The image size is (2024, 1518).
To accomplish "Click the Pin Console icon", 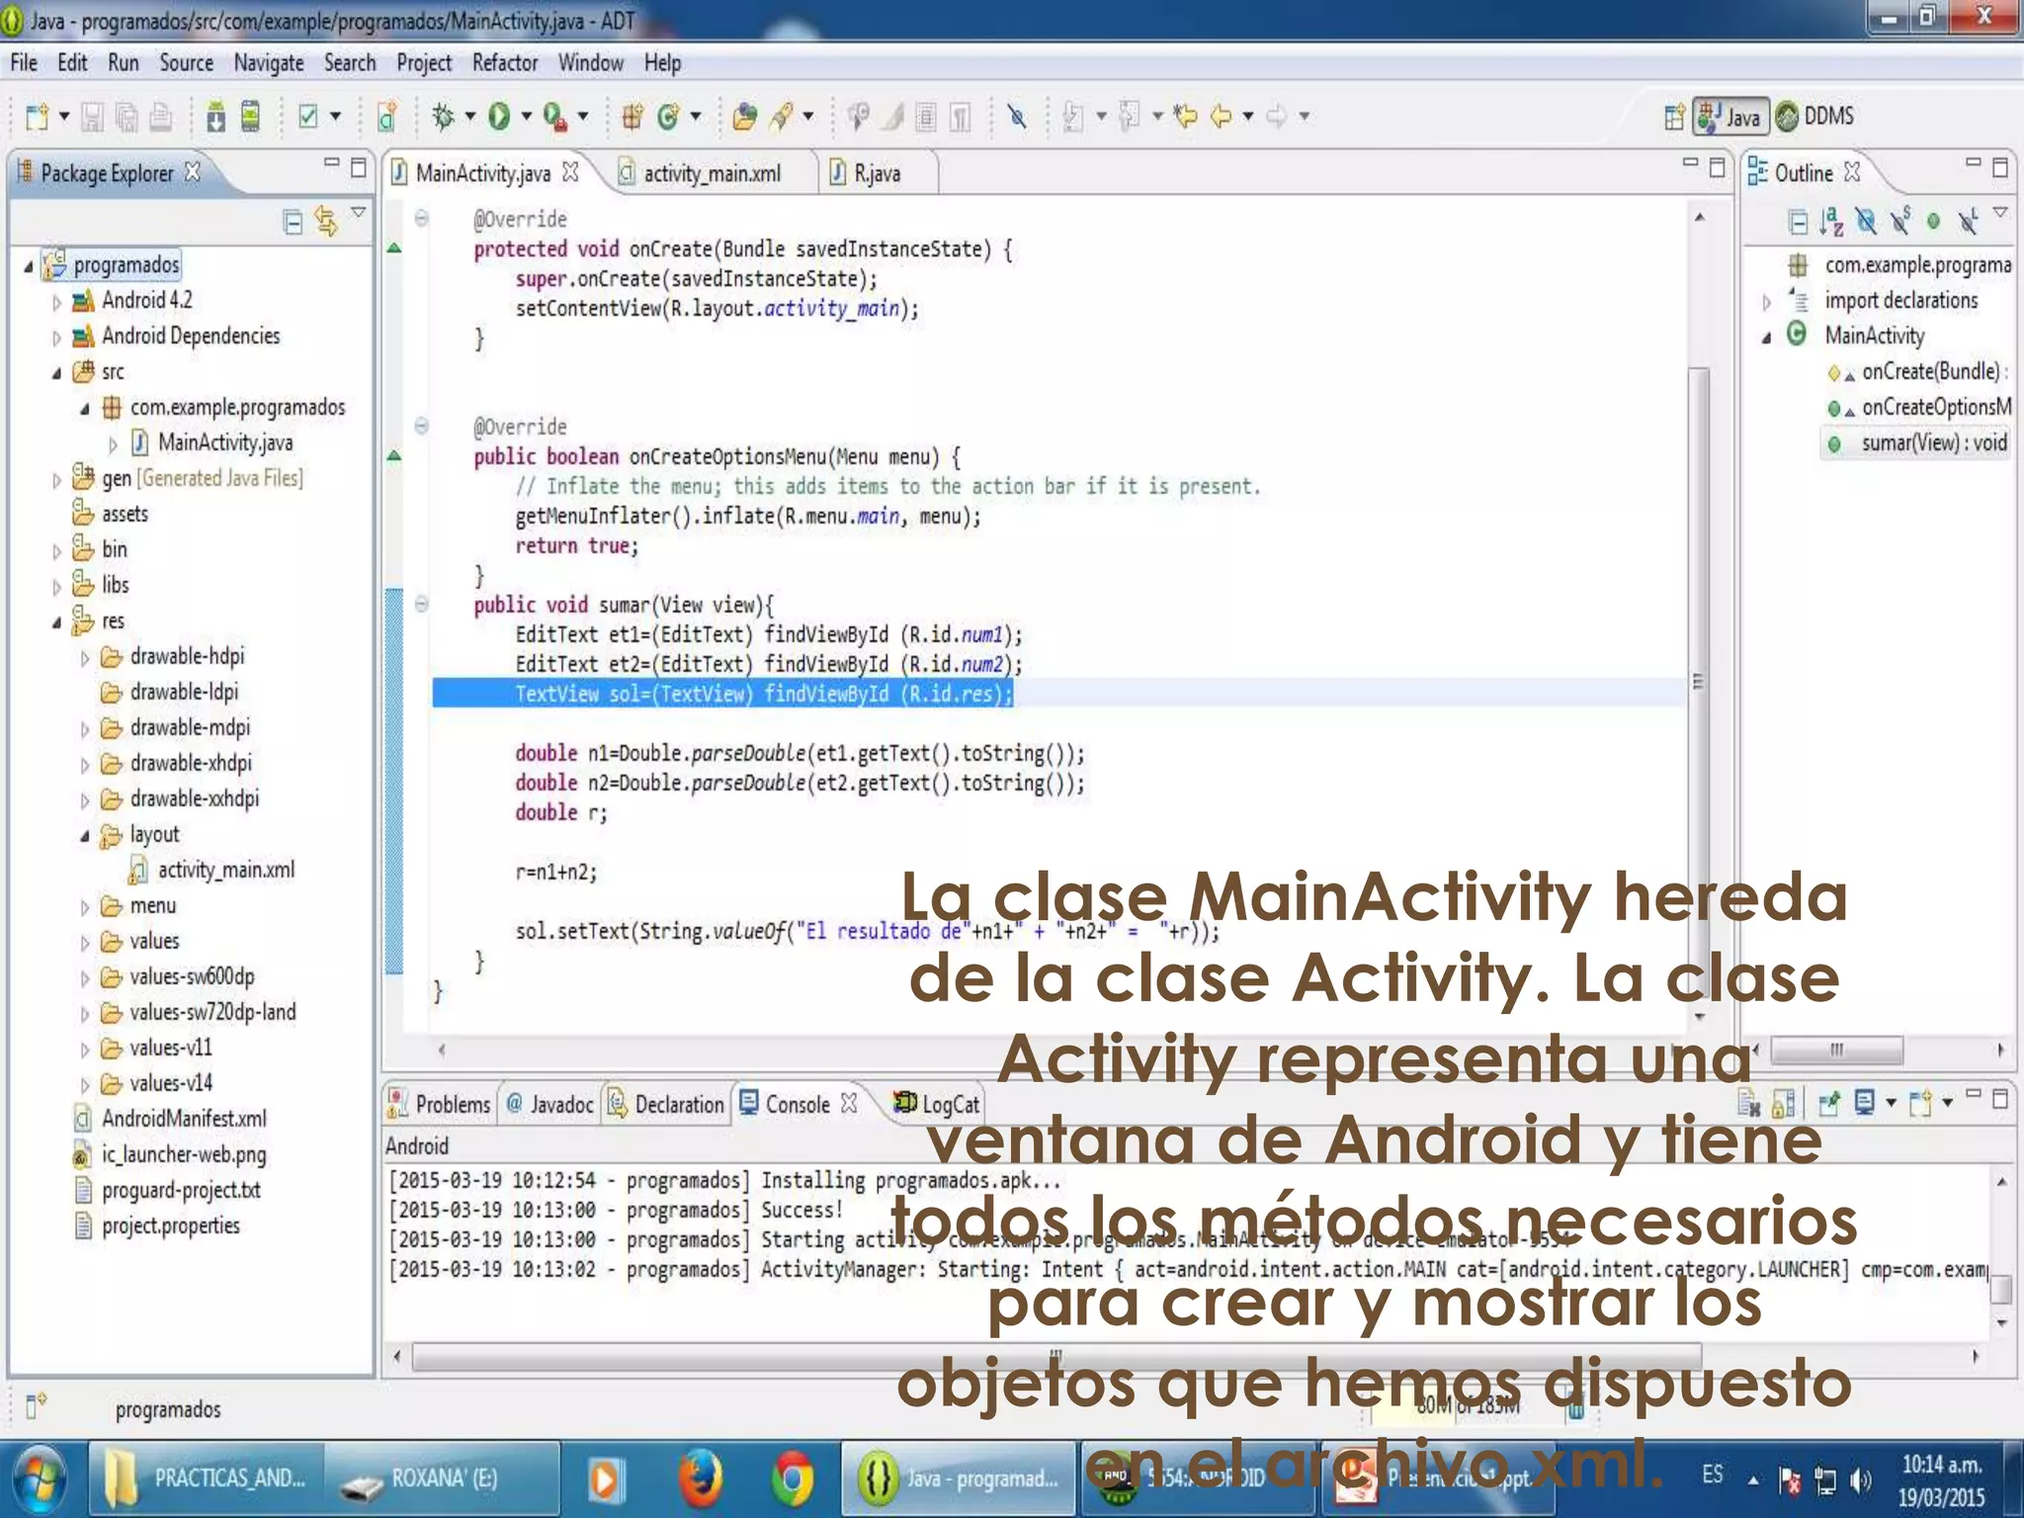I will 1829,1103.
